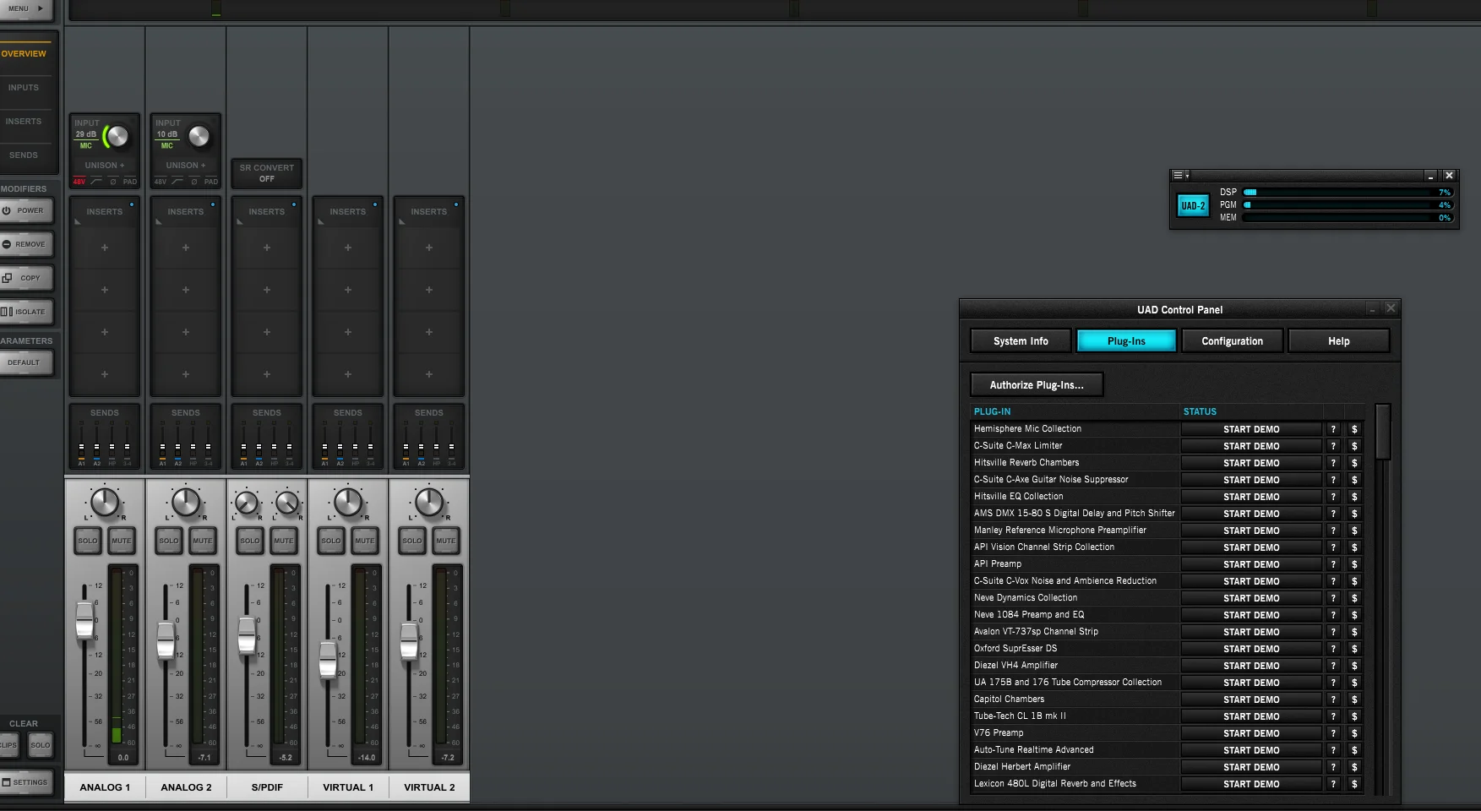Viewport: 1481px width, 811px height.
Task: Click the UAD-2 logo in the meter window
Action: coord(1193,205)
